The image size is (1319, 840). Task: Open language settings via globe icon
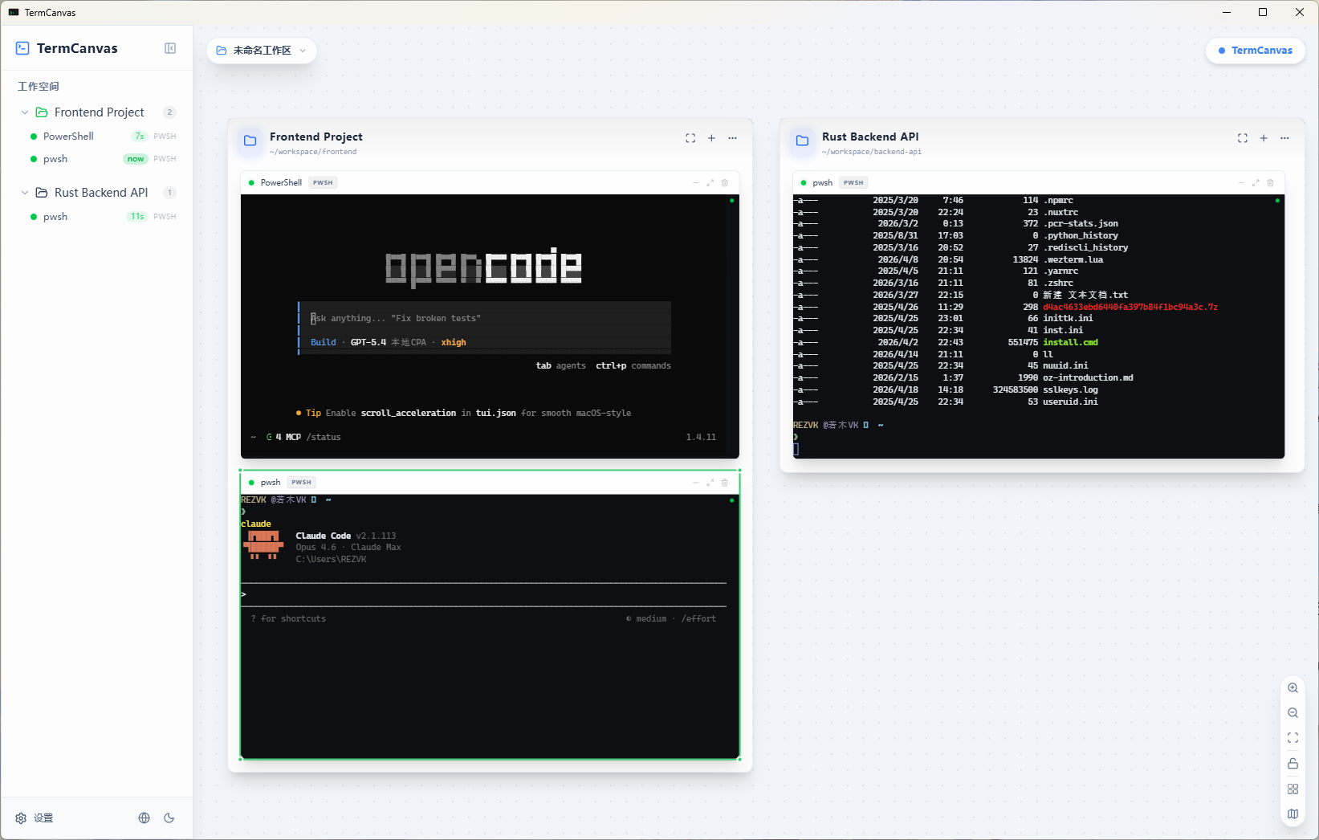144,818
